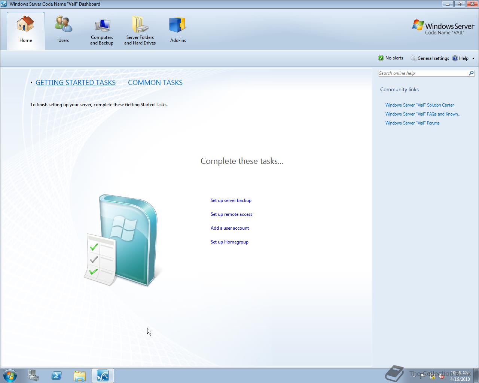Open the Home tab
Viewport: 479px width, 383px height.
click(26, 31)
